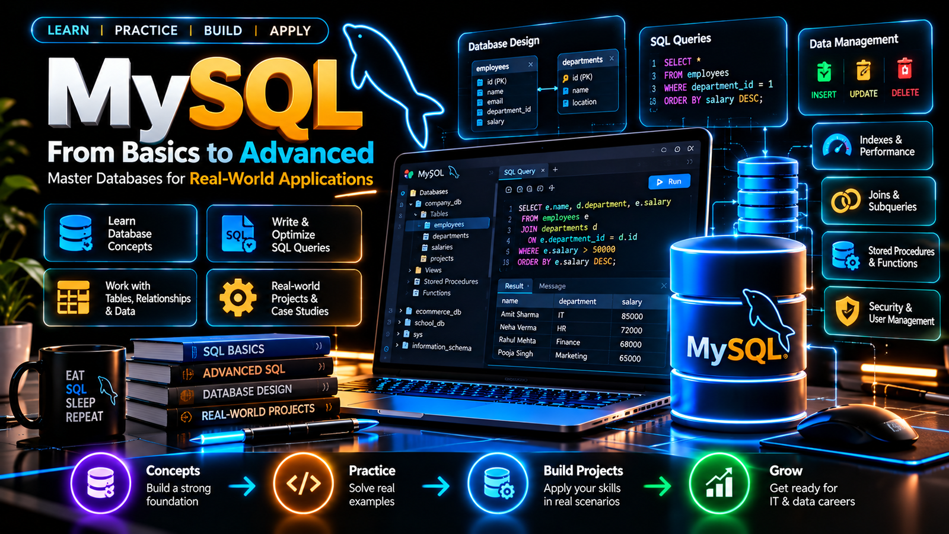Click the green Grow chart icon

click(719, 483)
